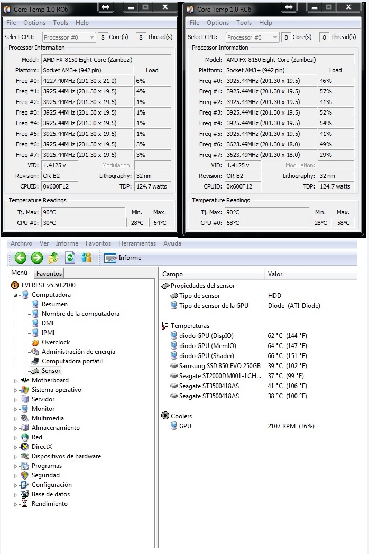369x554 pixels.
Task: Open the Favoritos menu in menu bar
Action: (98, 243)
